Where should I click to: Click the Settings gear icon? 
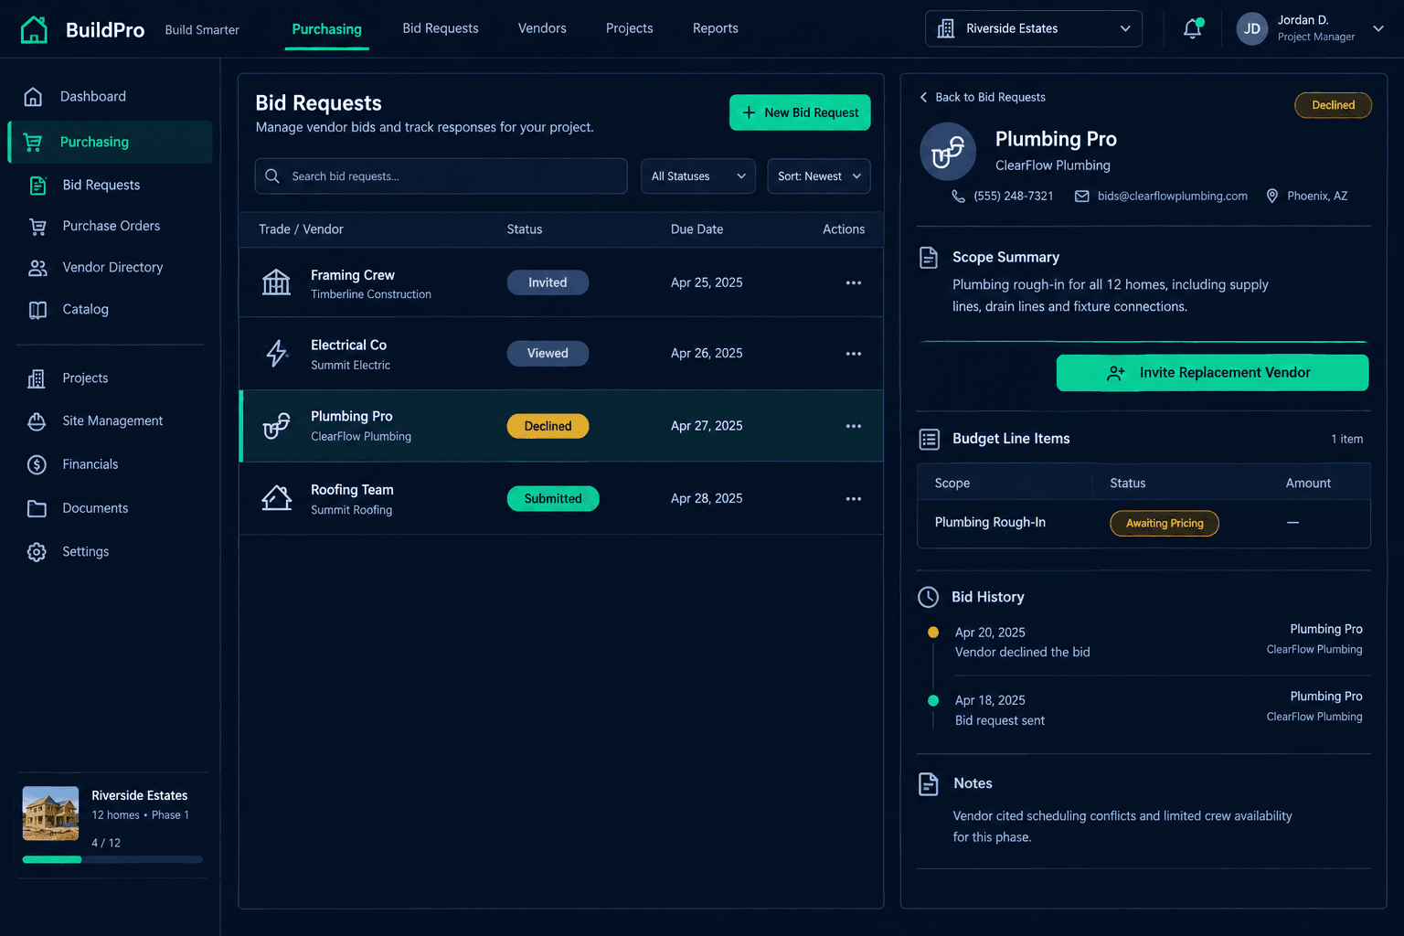pyautogui.click(x=37, y=552)
